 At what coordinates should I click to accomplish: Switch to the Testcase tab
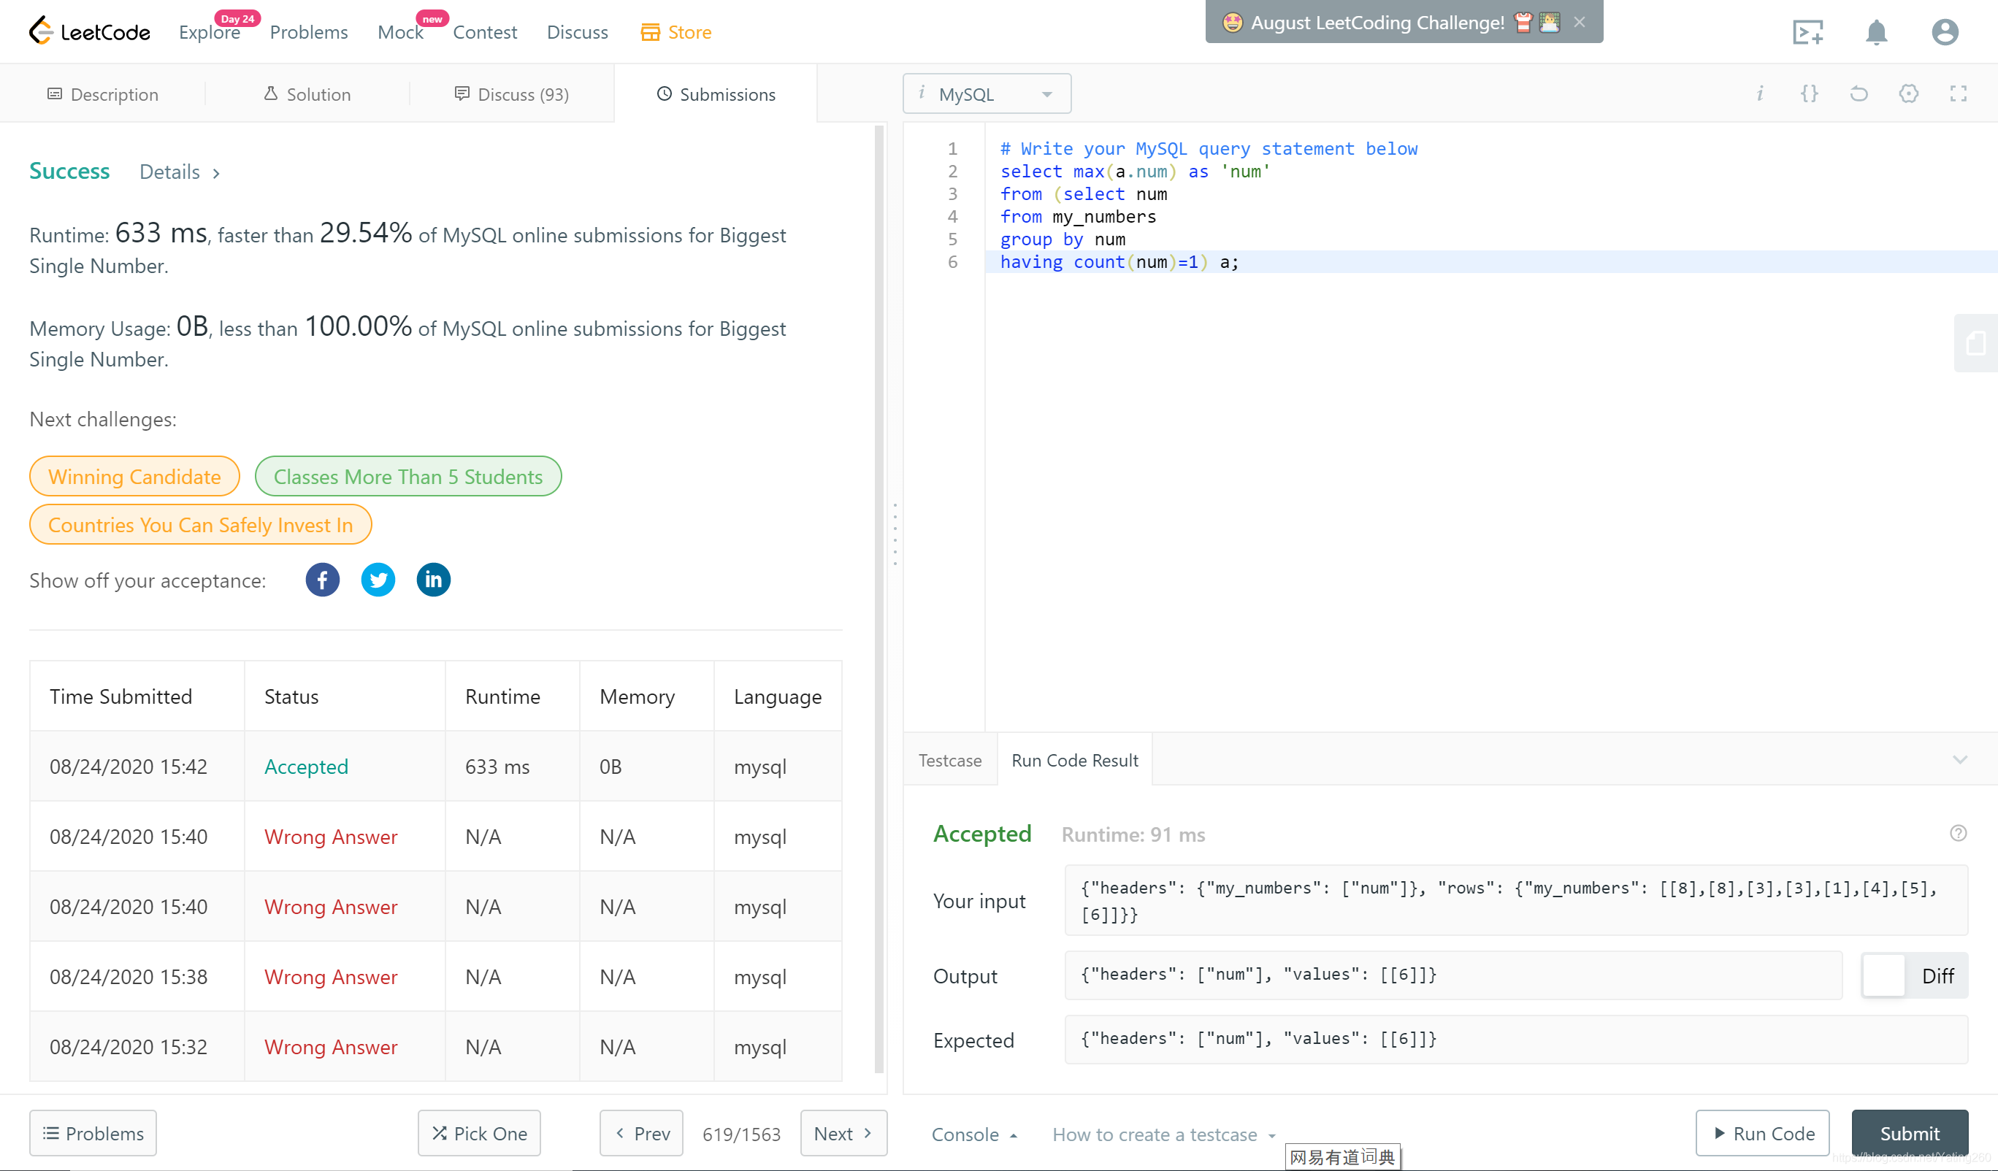(x=950, y=760)
